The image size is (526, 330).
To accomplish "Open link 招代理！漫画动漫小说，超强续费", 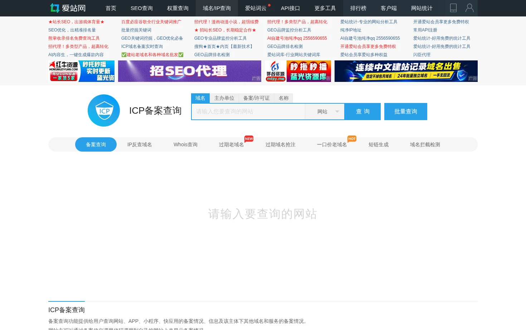I will (227, 22).
